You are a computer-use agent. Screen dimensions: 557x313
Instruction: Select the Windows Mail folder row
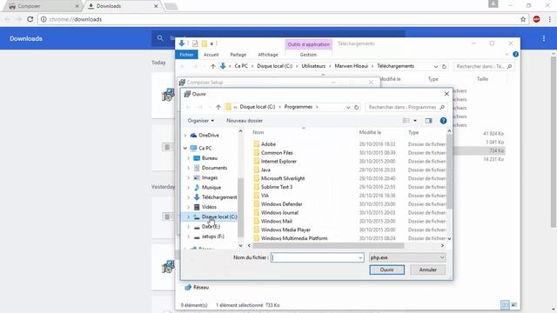coord(350,221)
